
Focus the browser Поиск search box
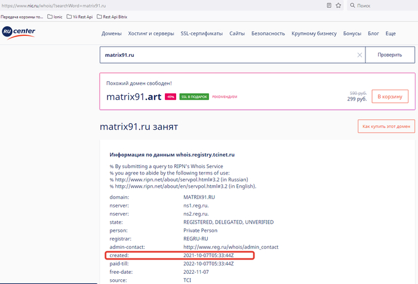[384, 5]
